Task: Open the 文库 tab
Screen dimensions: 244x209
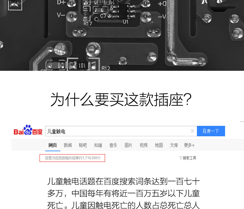Action: point(174,145)
